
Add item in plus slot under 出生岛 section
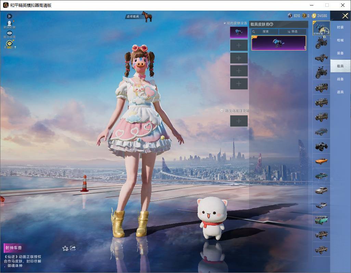point(239,121)
